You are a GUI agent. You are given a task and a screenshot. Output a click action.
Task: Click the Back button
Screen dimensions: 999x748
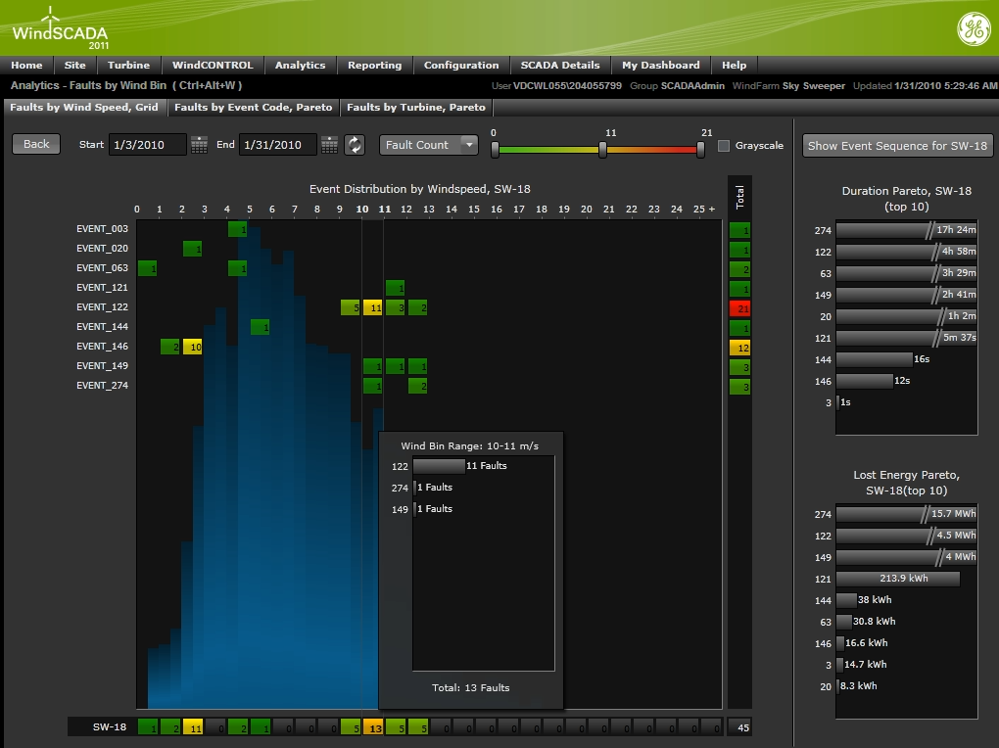coord(36,144)
